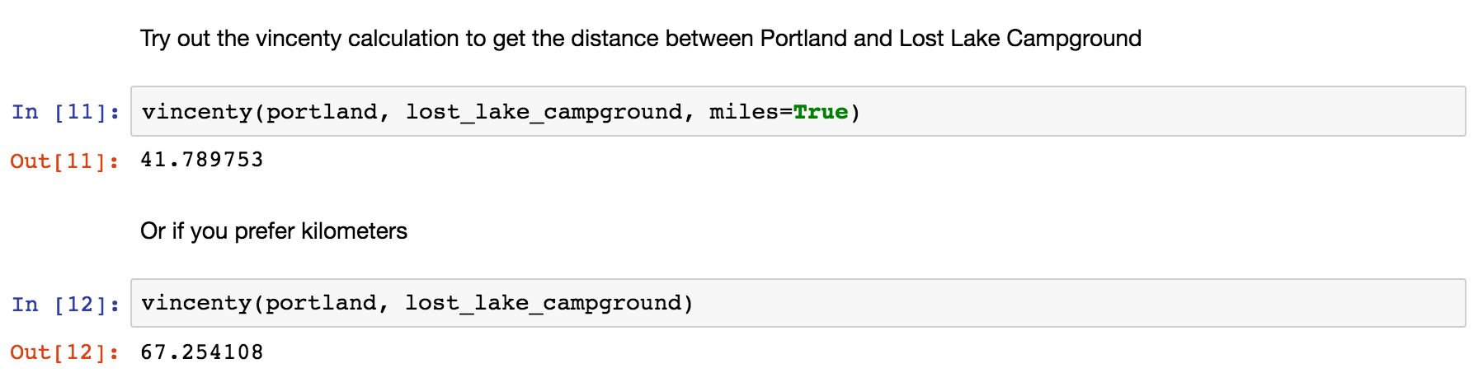The height and width of the screenshot is (382, 1483).
Task: Place cursor on 'lost_lake_campground' in cell 11
Action: (544, 111)
